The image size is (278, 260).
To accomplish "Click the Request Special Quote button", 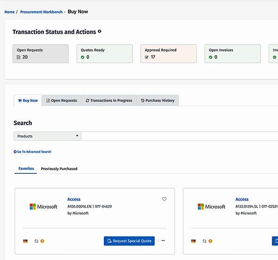I will tap(129, 241).
